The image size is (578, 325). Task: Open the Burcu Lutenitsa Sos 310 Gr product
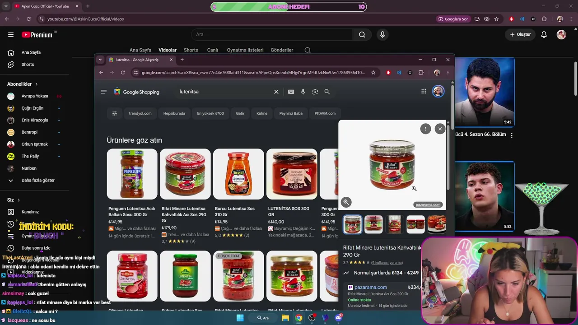pyautogui.click(x=238, y=194)
